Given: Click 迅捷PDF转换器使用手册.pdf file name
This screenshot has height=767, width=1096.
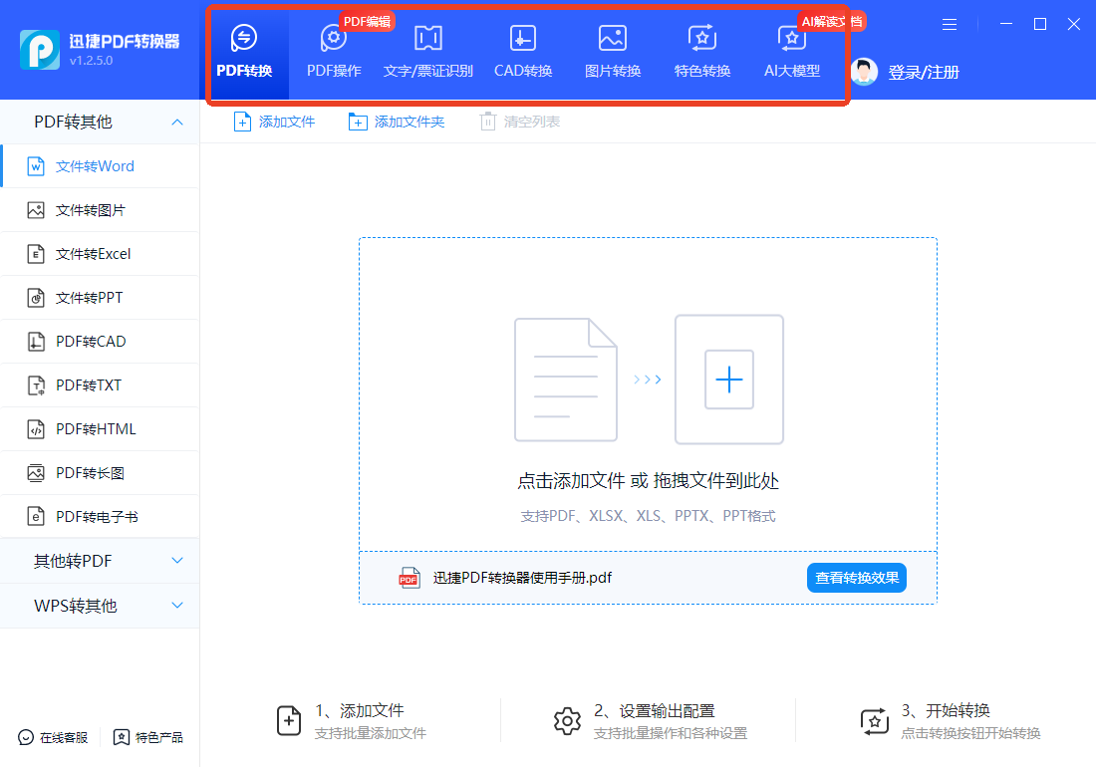Looking at the screenshot, I should click(522, 578).
